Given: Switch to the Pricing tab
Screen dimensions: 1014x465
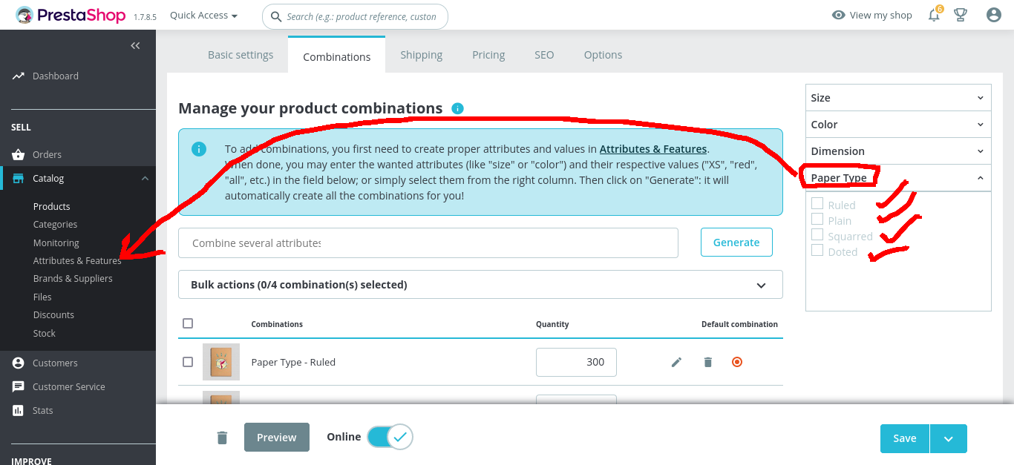Looking at the screenshot, I should point(488,55).
